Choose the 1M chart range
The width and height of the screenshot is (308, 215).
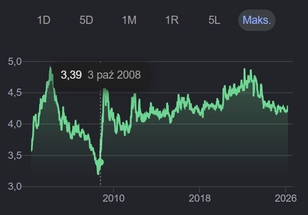(129, 20)
